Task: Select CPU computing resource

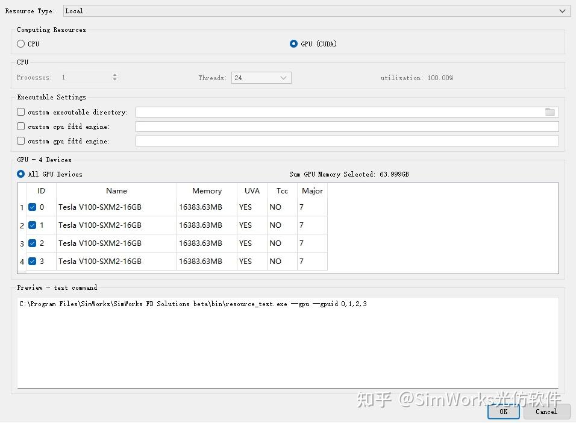Action: 20,43
